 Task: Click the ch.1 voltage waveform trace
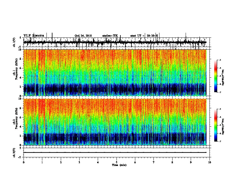point(115,42)
